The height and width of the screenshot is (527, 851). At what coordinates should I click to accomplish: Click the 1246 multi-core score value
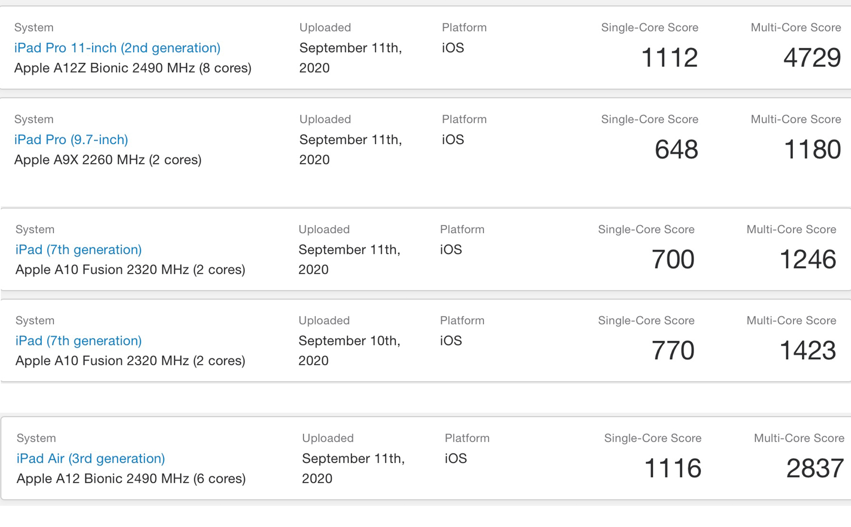pyautogui.click(x=807, y=259)
